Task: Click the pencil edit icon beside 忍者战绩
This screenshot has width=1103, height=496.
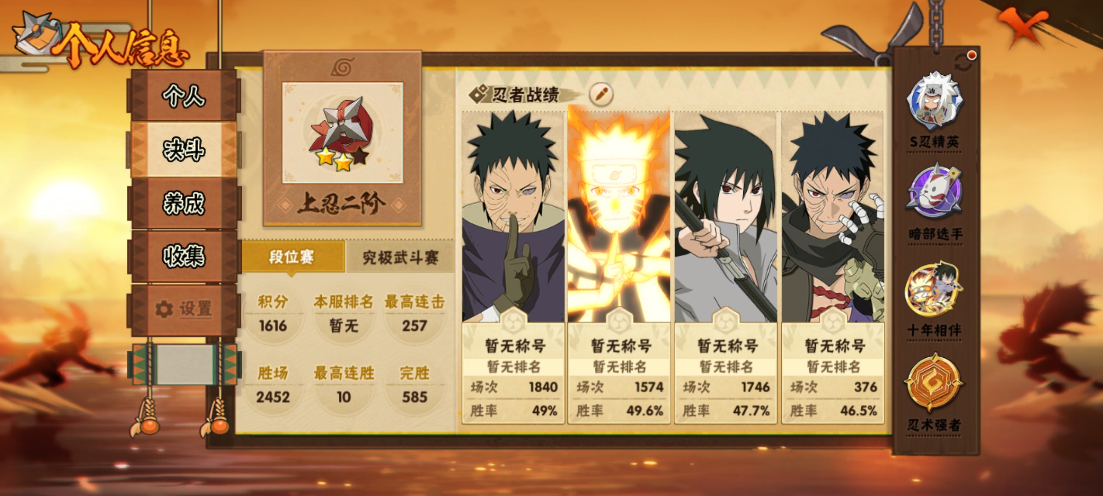Action: click(601, 94)
